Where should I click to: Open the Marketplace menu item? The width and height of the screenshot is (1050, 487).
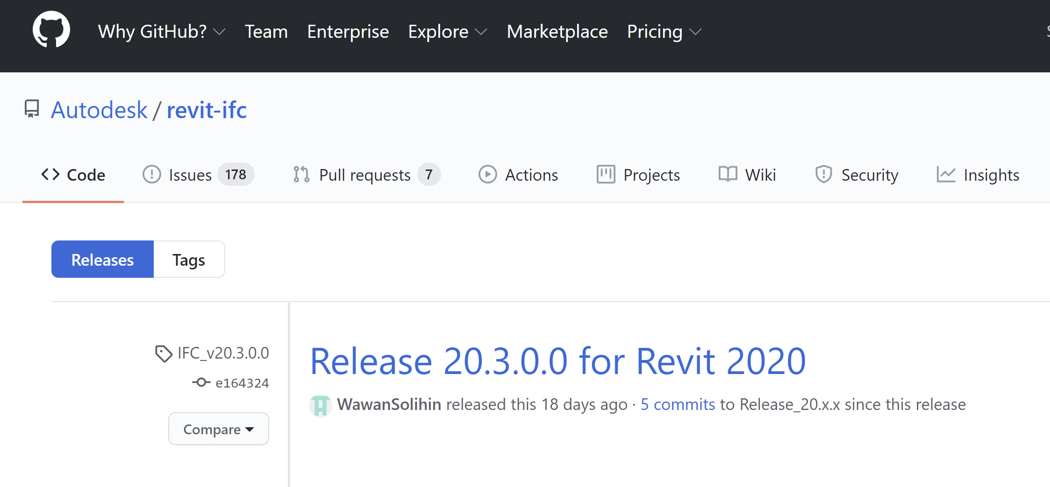[557, 31]
